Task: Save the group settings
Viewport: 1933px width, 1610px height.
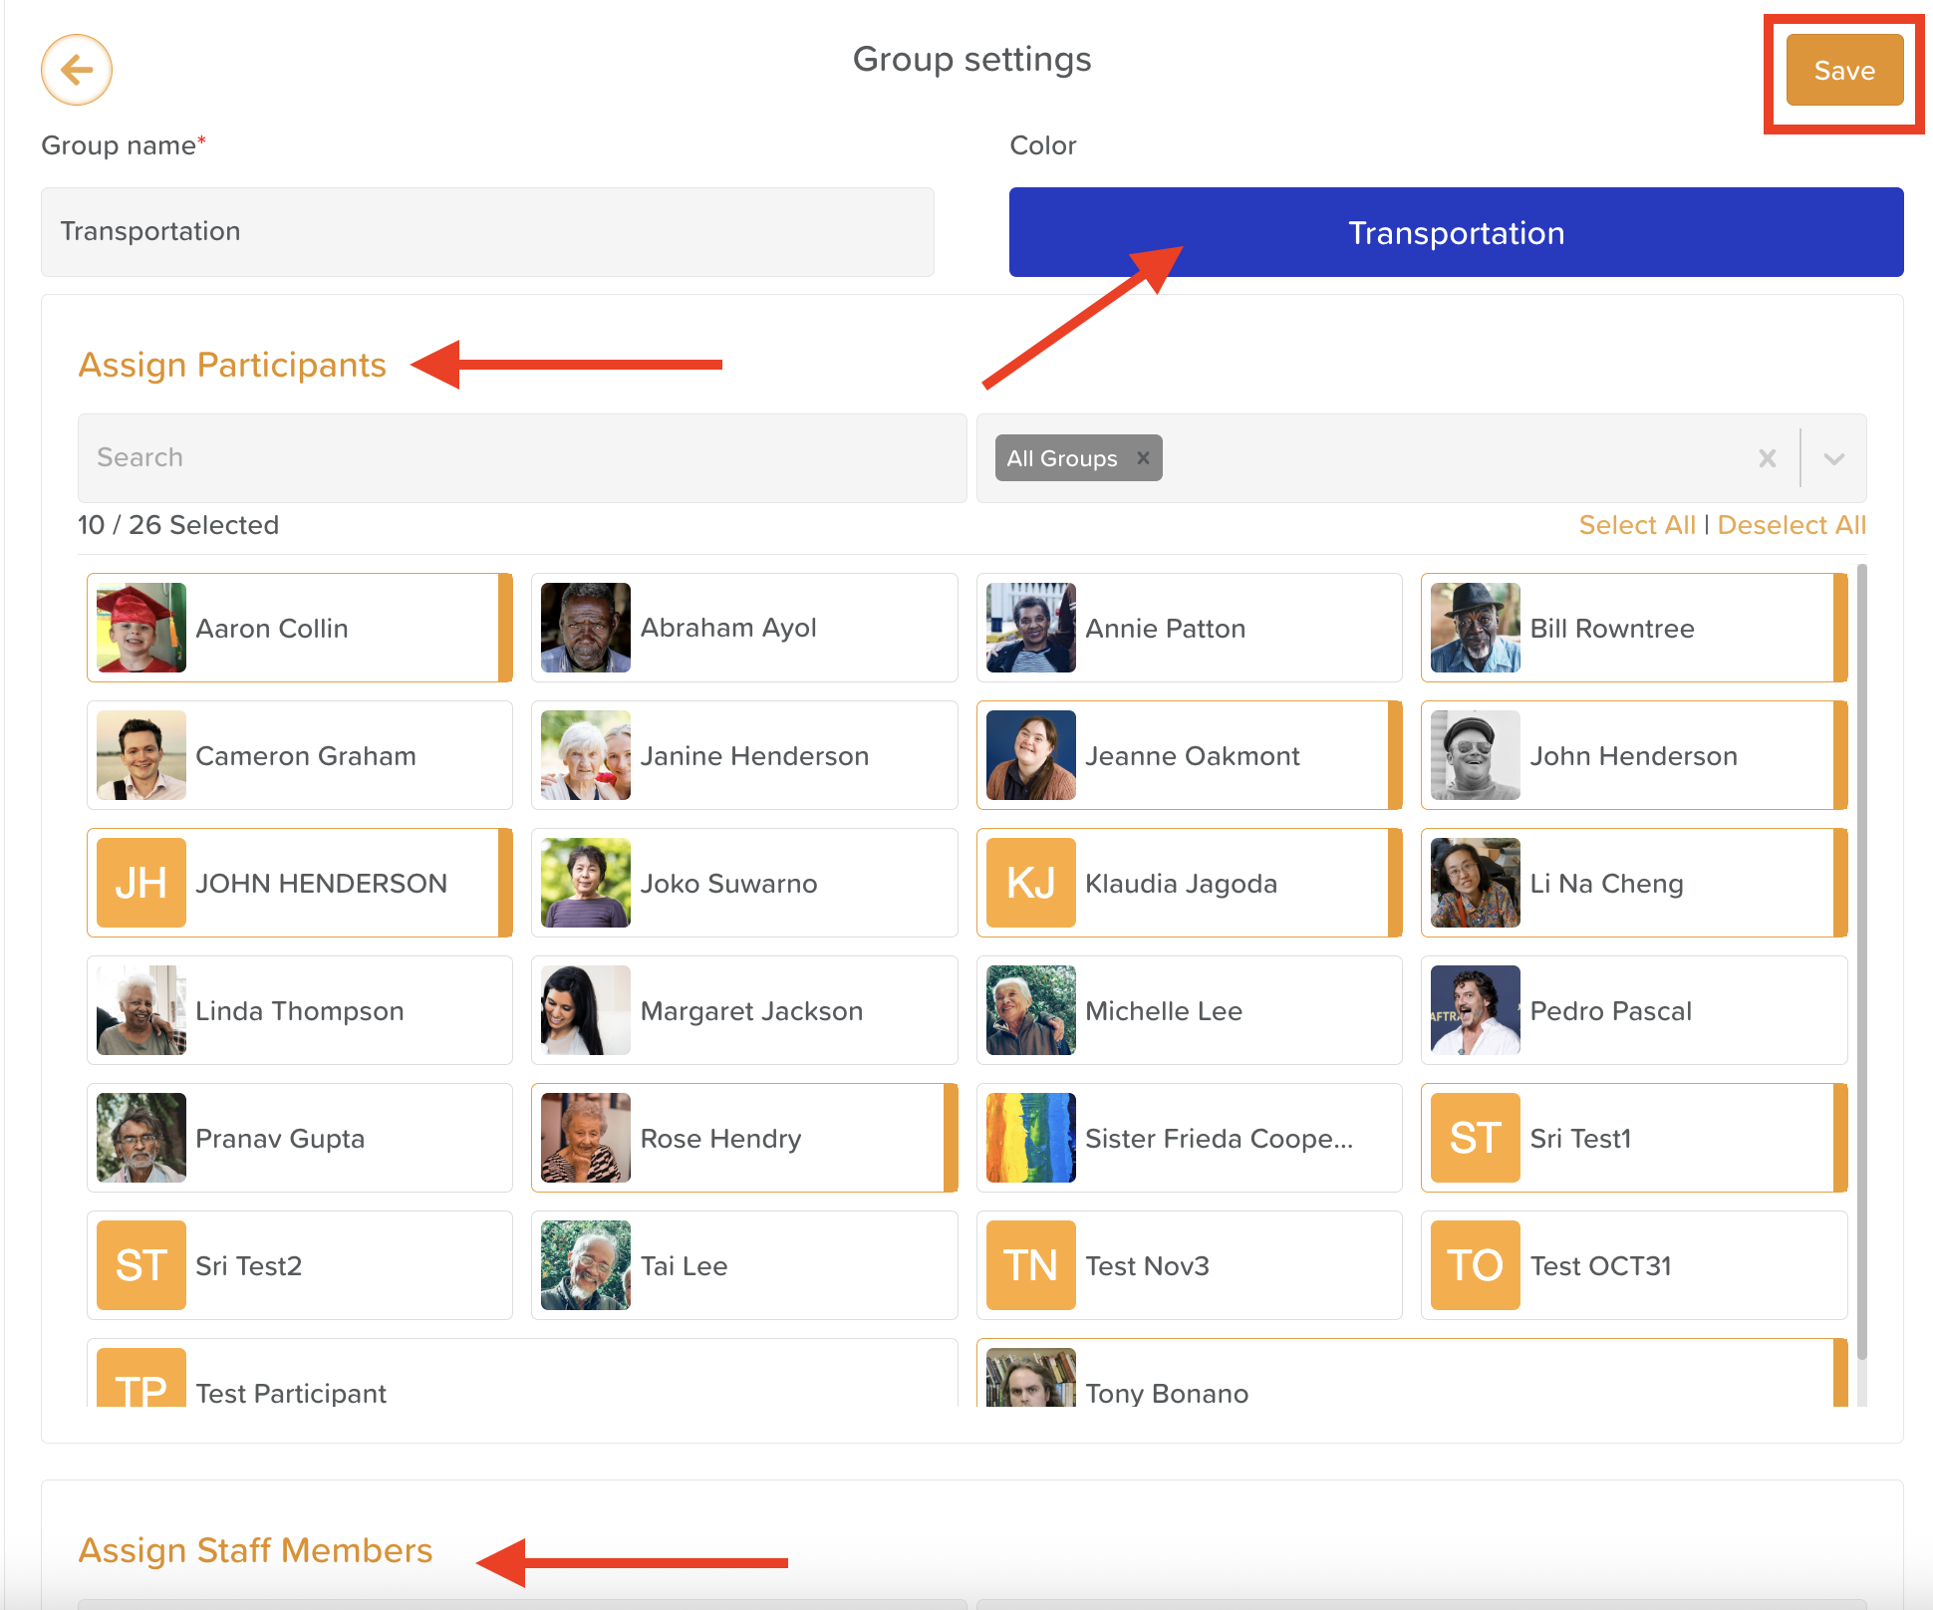Action: 1843,71
